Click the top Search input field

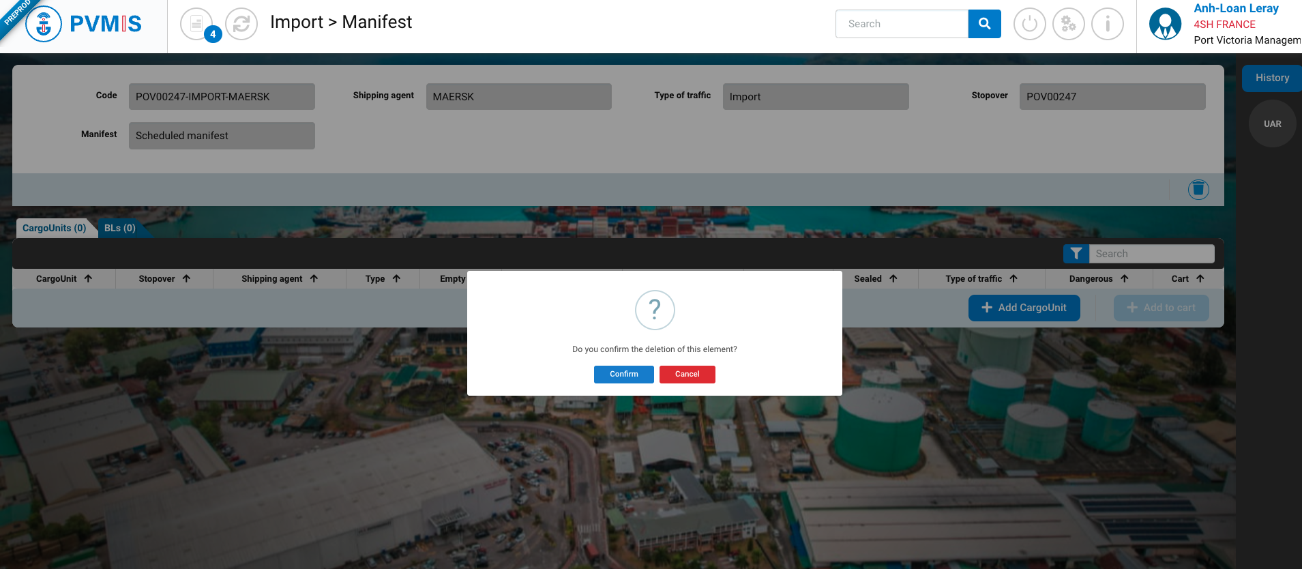(x=902, y=24)
